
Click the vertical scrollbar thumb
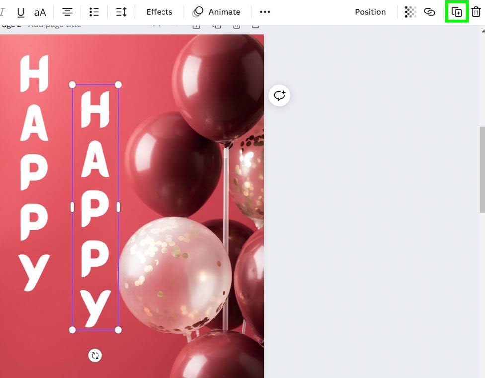(x=482, y=170)
